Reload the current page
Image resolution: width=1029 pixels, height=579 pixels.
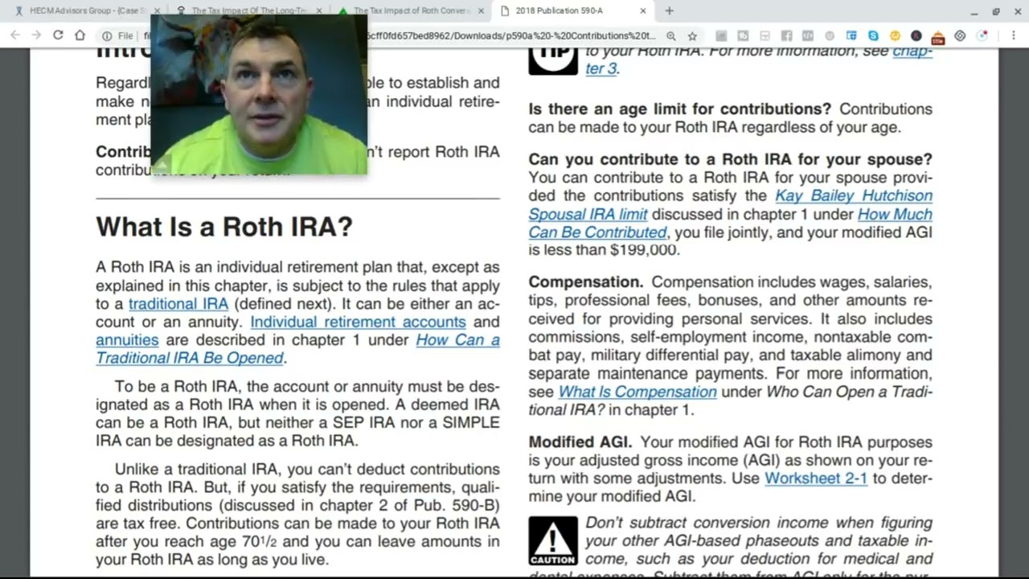pyautogui.click(x=58, y=35)
